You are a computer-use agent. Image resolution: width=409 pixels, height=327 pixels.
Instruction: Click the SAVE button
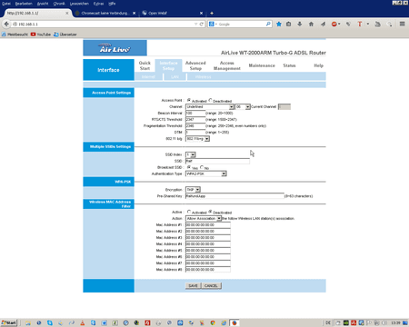[x=193, y=285]
